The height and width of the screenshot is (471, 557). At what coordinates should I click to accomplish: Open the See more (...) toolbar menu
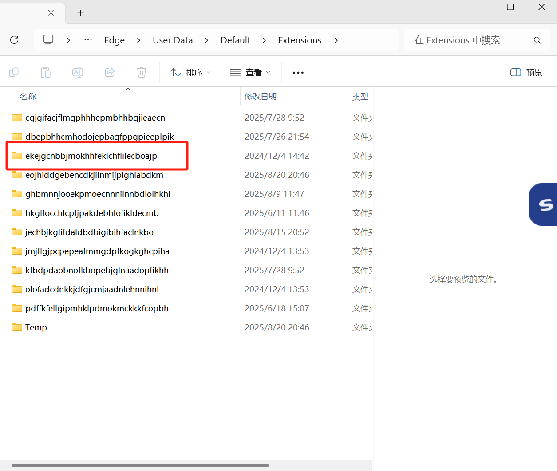pos(298,72)
